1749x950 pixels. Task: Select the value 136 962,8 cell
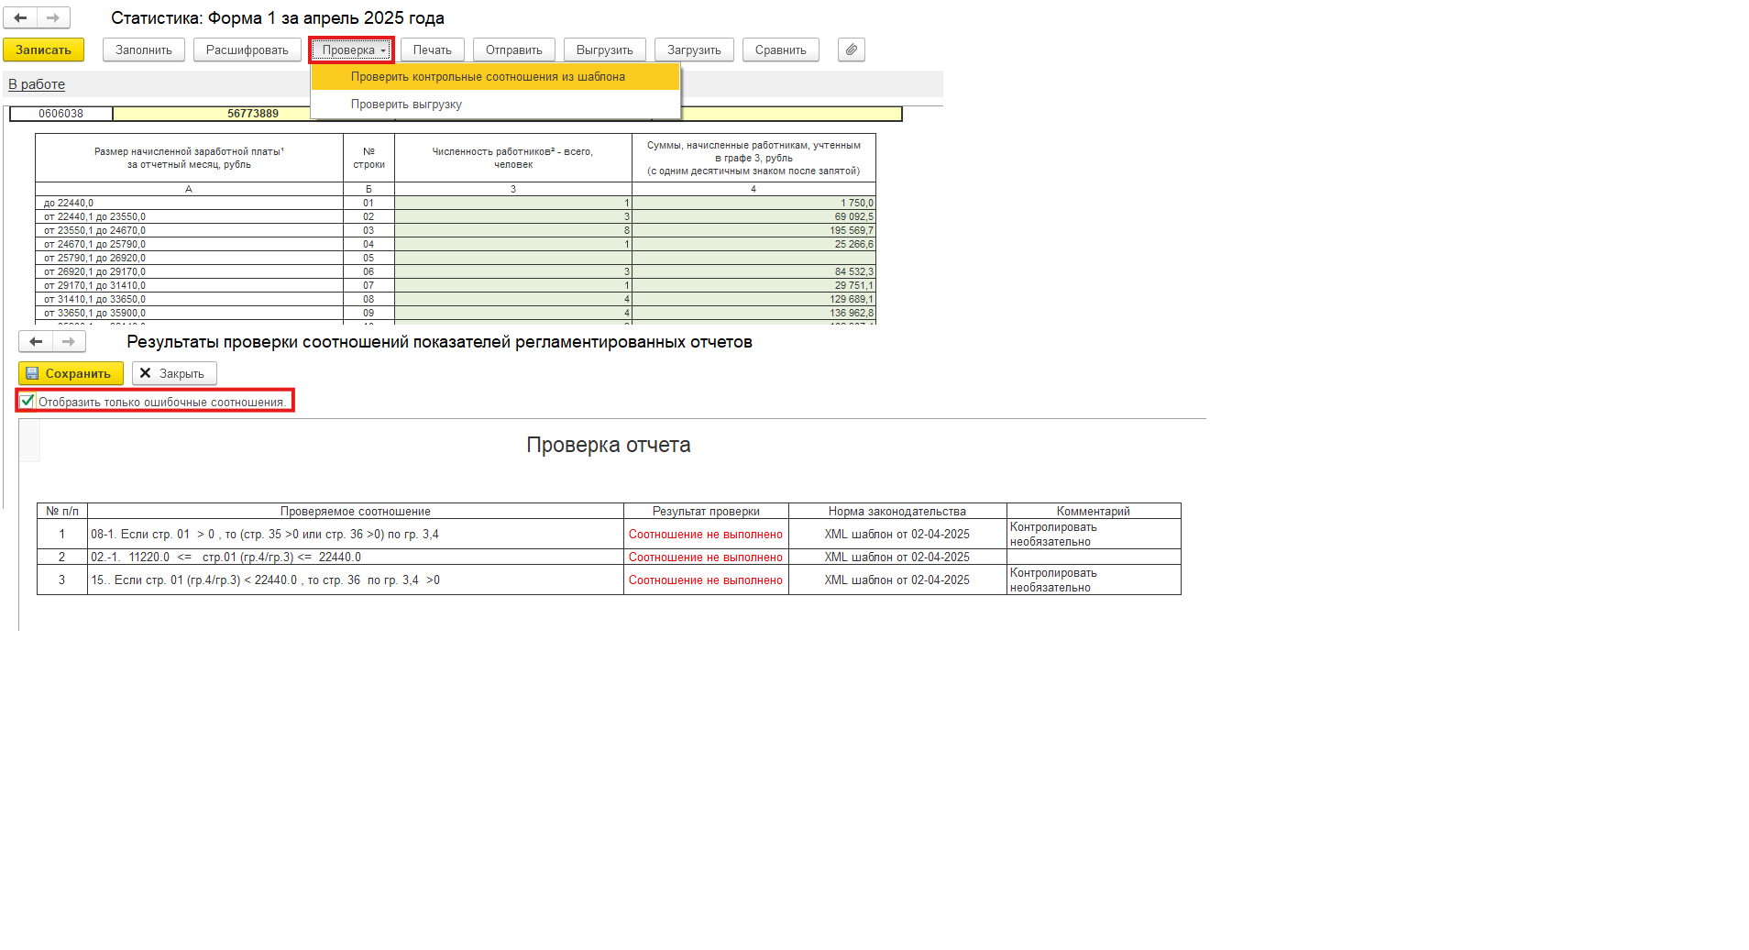[x=753, y=313]
